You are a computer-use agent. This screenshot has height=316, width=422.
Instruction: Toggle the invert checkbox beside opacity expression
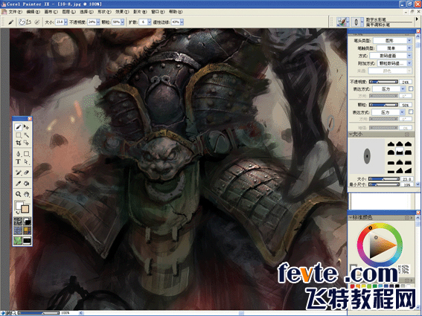(411, 88)
